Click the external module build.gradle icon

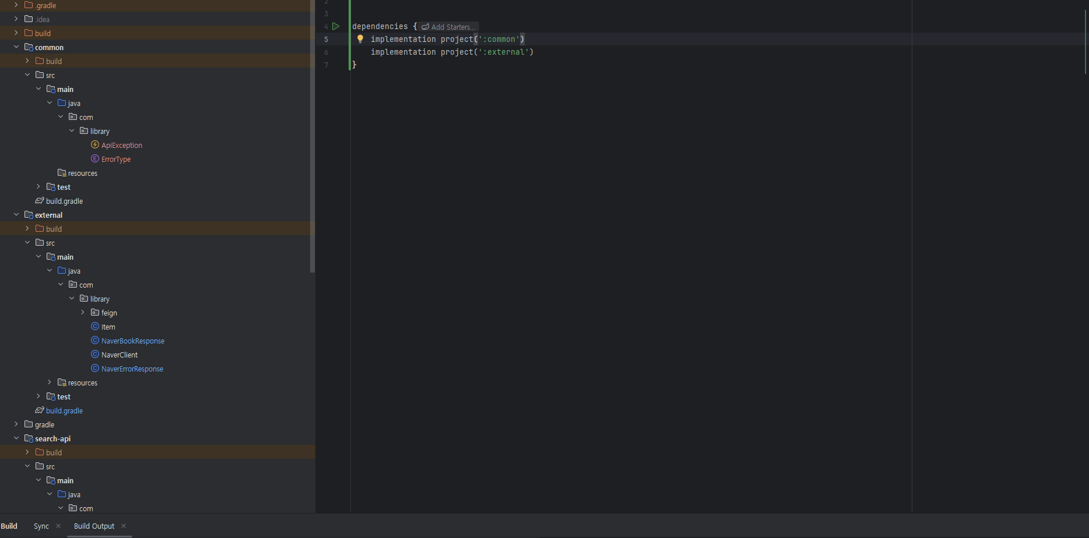tap(40, 410)
